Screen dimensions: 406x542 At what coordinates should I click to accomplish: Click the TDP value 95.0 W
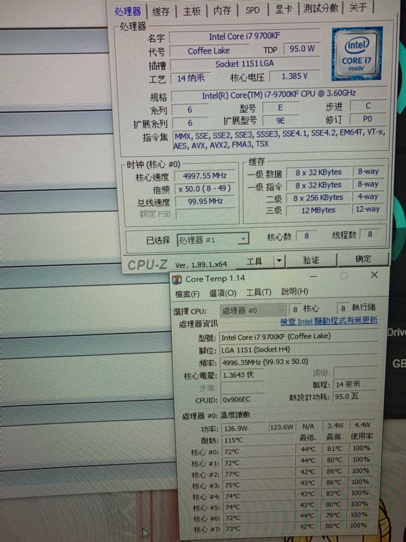[x=302, y=49]
